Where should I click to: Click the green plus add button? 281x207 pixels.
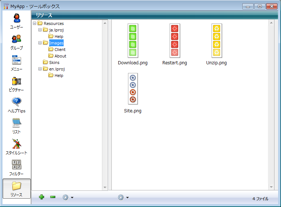(42, 197)
